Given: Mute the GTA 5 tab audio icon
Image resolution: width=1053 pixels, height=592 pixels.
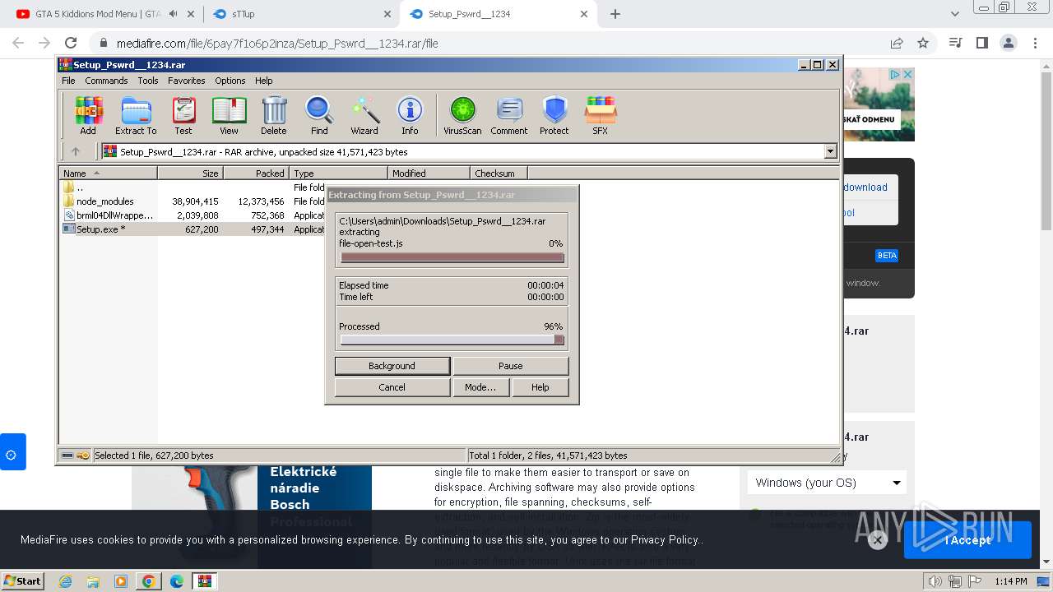Looking at the screenshot, I should tap(173, 14).
